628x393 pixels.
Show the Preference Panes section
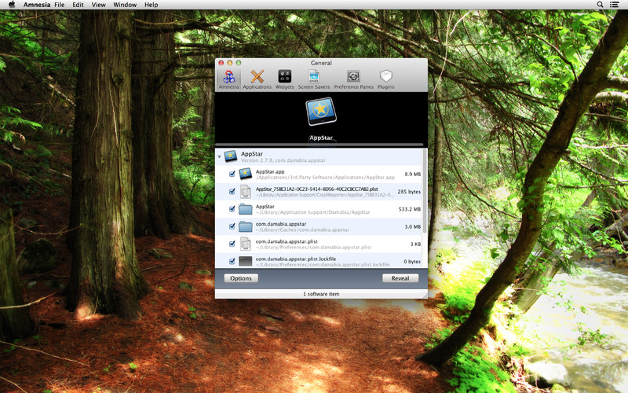coord(353,77)
